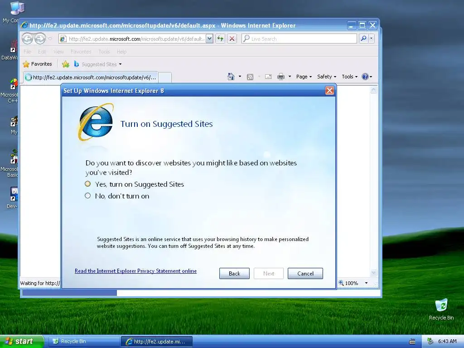Open the Page command bar menu
The image size is (464, 348).
tap(304, 77)
